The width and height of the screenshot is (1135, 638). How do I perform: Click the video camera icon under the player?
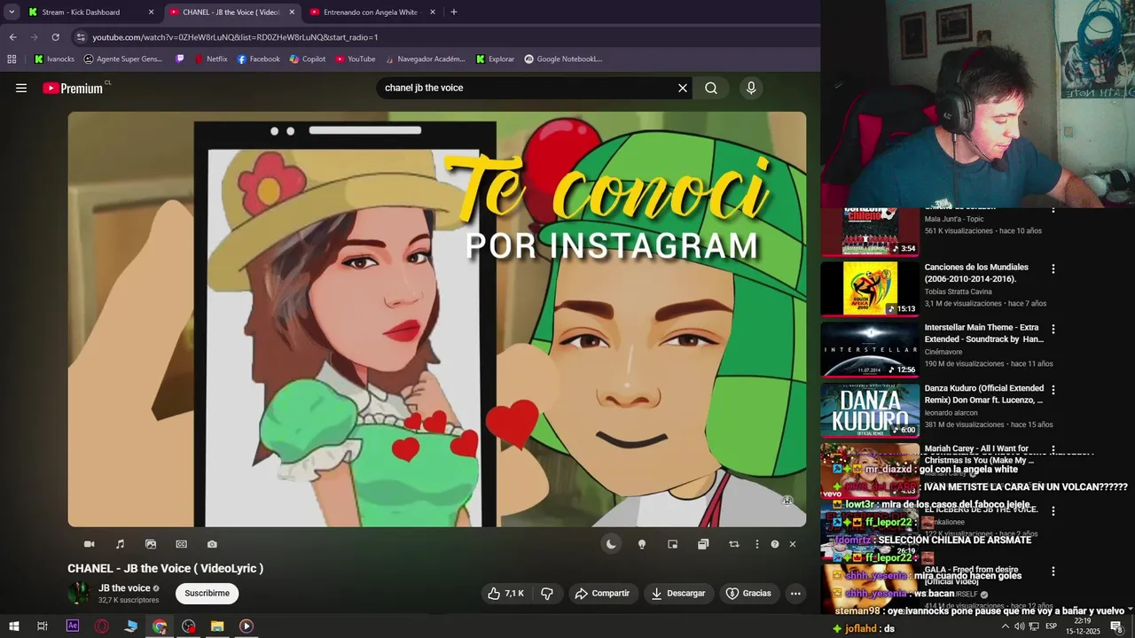[89, 544]
